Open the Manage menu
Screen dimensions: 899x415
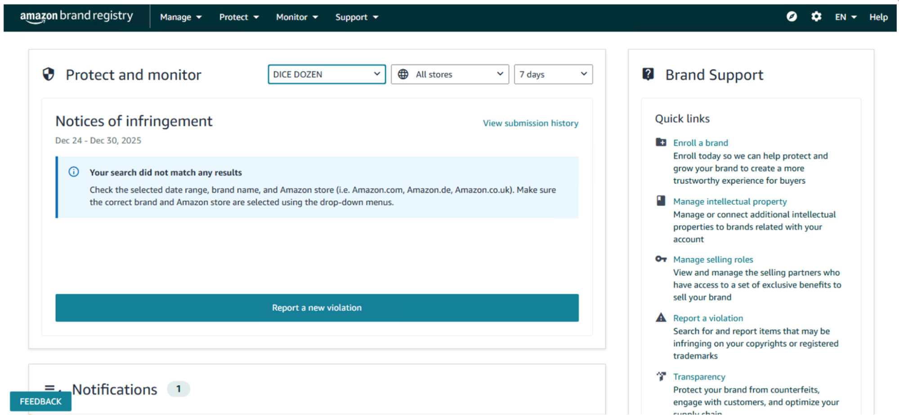pos(181,17)
